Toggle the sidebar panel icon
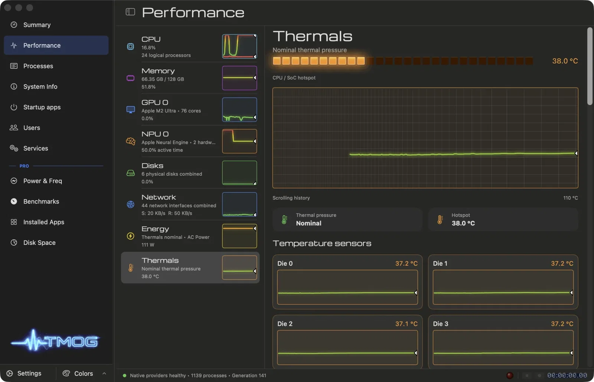This screenshot has height=382, width=594. point(130,12)
